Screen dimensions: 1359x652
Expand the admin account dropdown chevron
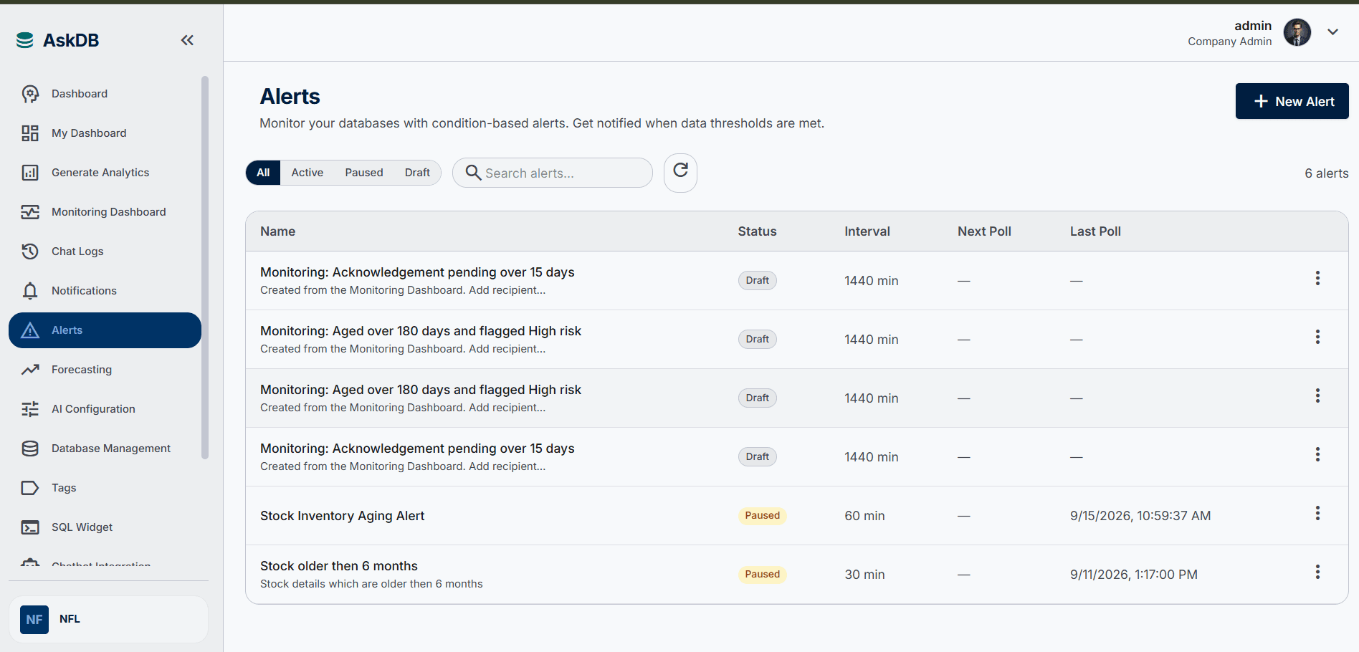click(x=1332, y=32)
